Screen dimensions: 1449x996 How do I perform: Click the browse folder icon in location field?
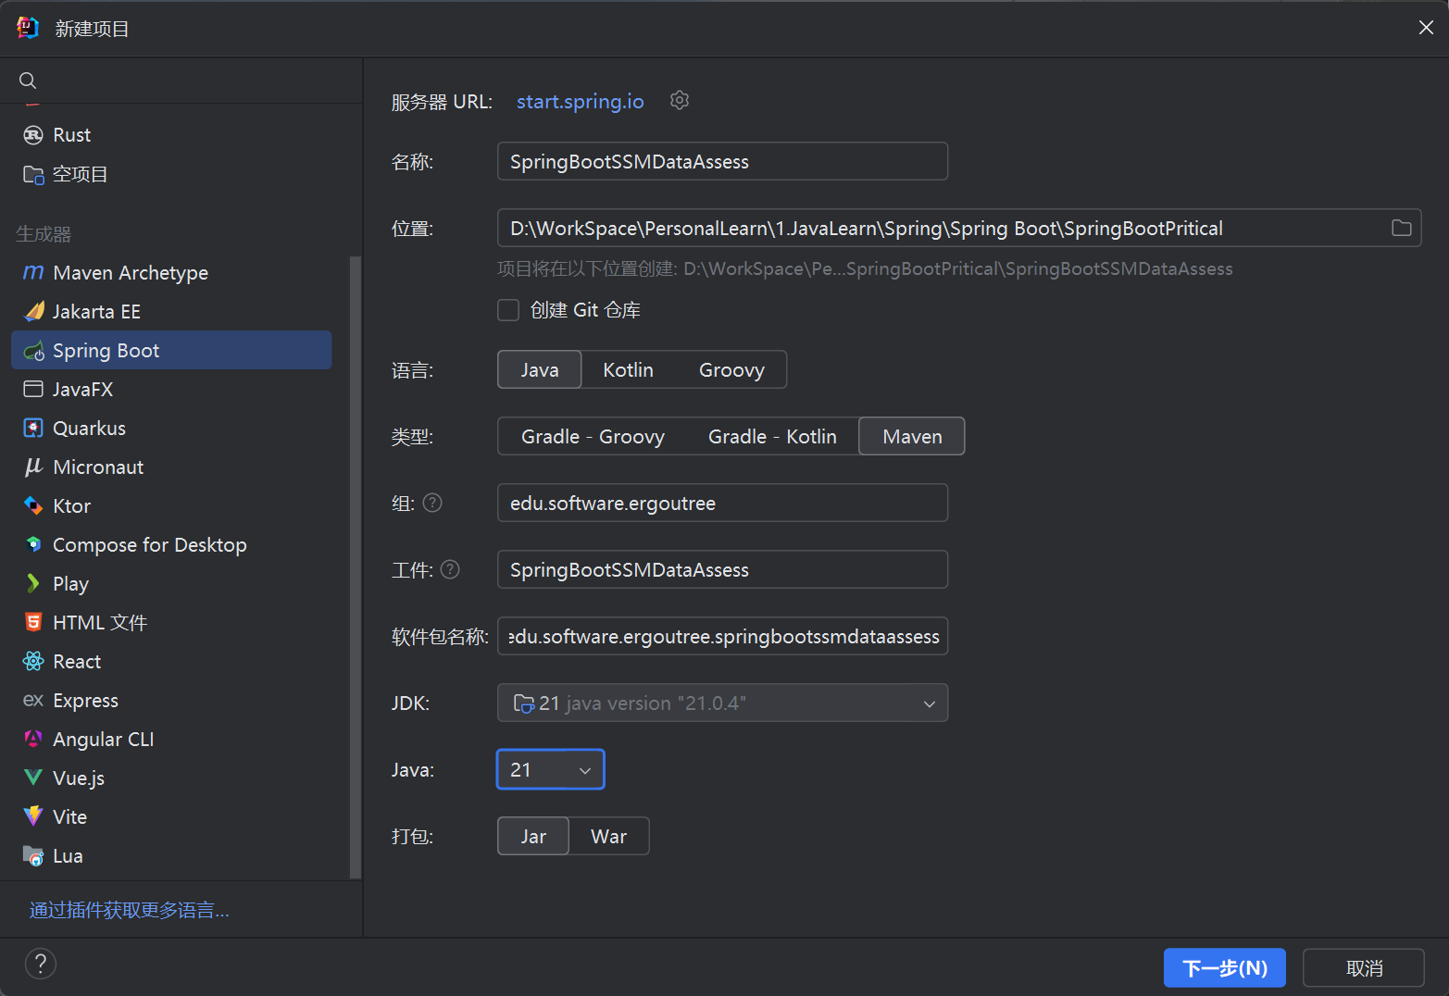[x=1401, y=228]
